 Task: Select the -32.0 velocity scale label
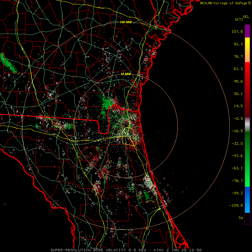[237, 144]
